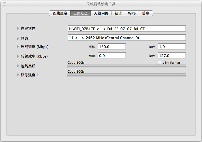Click the window close button in title bar
The height and width of the screenshot is (142, 202).
point(4,4)
